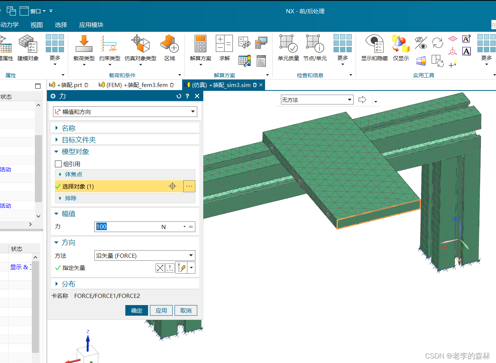The width and height of the screenshot is (496, 363).
Task: Click the right arrow next to 无方法 box
Action: tap(362, 100)
